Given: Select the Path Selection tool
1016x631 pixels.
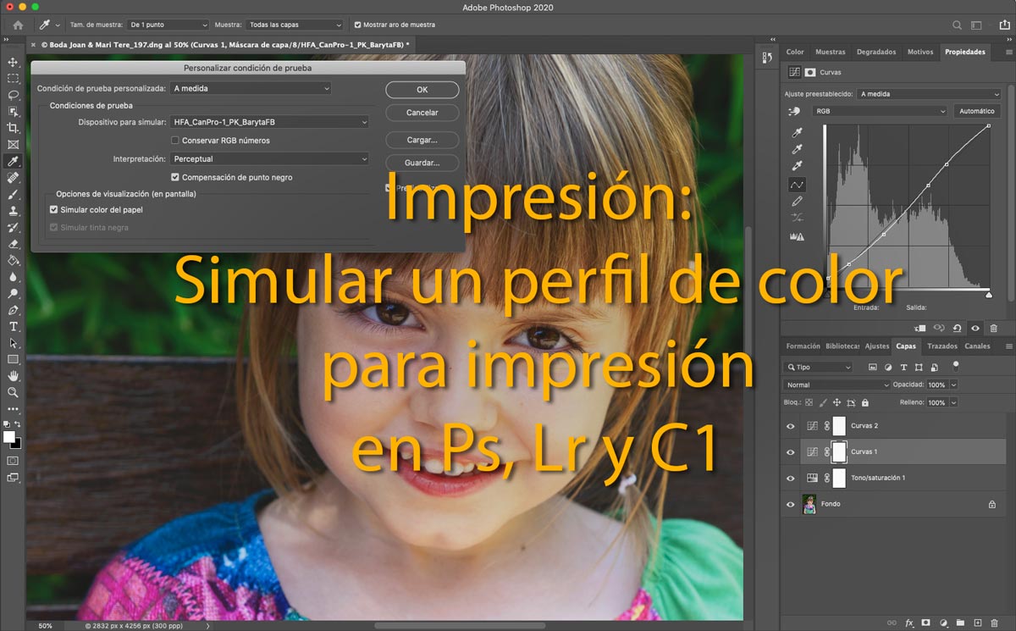Looking at the screenshot, I should tap(13, 343).
